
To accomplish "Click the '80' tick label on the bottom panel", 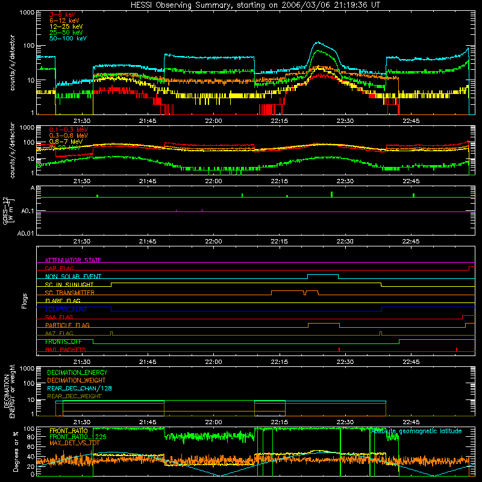I will 31,437.
